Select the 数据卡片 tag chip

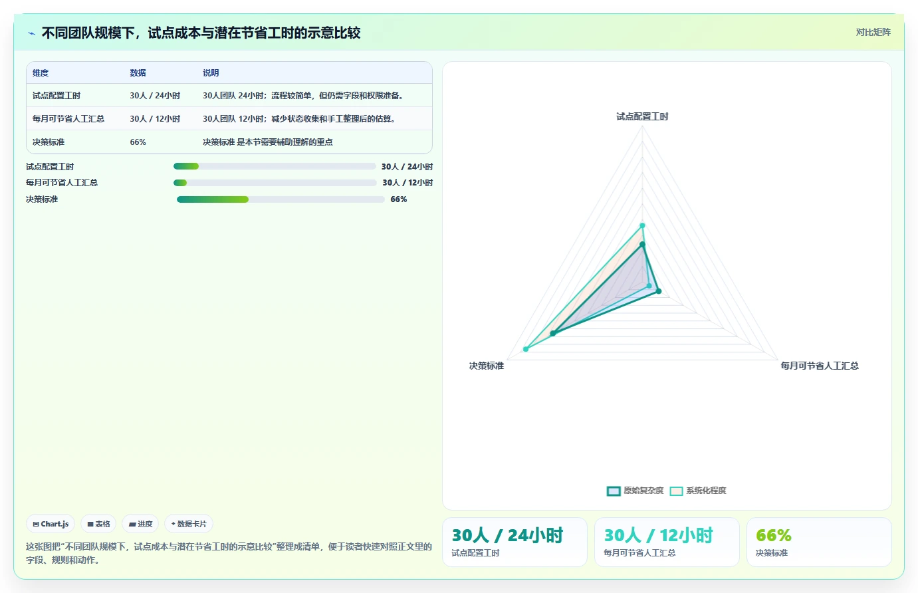coord(189,524)
